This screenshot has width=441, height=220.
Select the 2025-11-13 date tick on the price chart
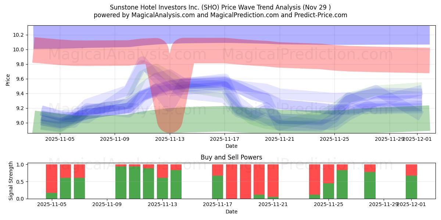pyautogui.click(x=169, y=139)
